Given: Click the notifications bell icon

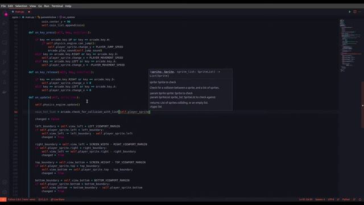Looking at the screenshot, I should 360,199.
